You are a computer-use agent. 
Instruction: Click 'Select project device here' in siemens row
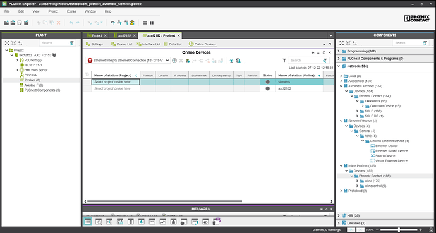click(116, 82)
